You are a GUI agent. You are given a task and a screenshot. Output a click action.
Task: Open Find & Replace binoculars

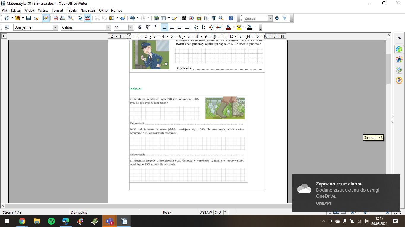184,18
